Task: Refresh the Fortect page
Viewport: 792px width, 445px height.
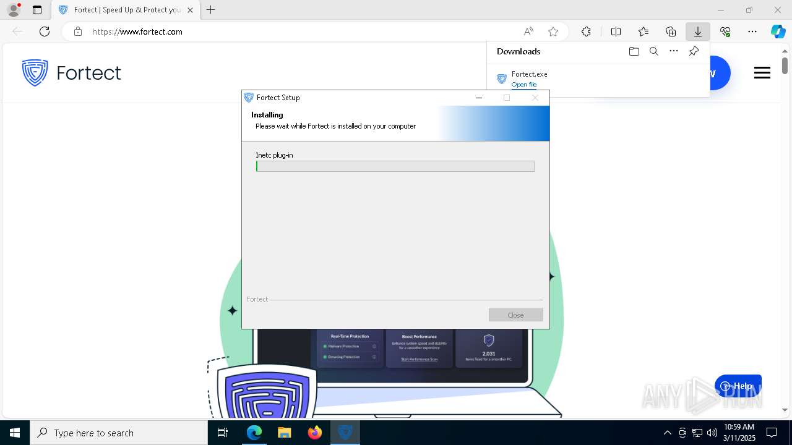Action: (45, 32)
